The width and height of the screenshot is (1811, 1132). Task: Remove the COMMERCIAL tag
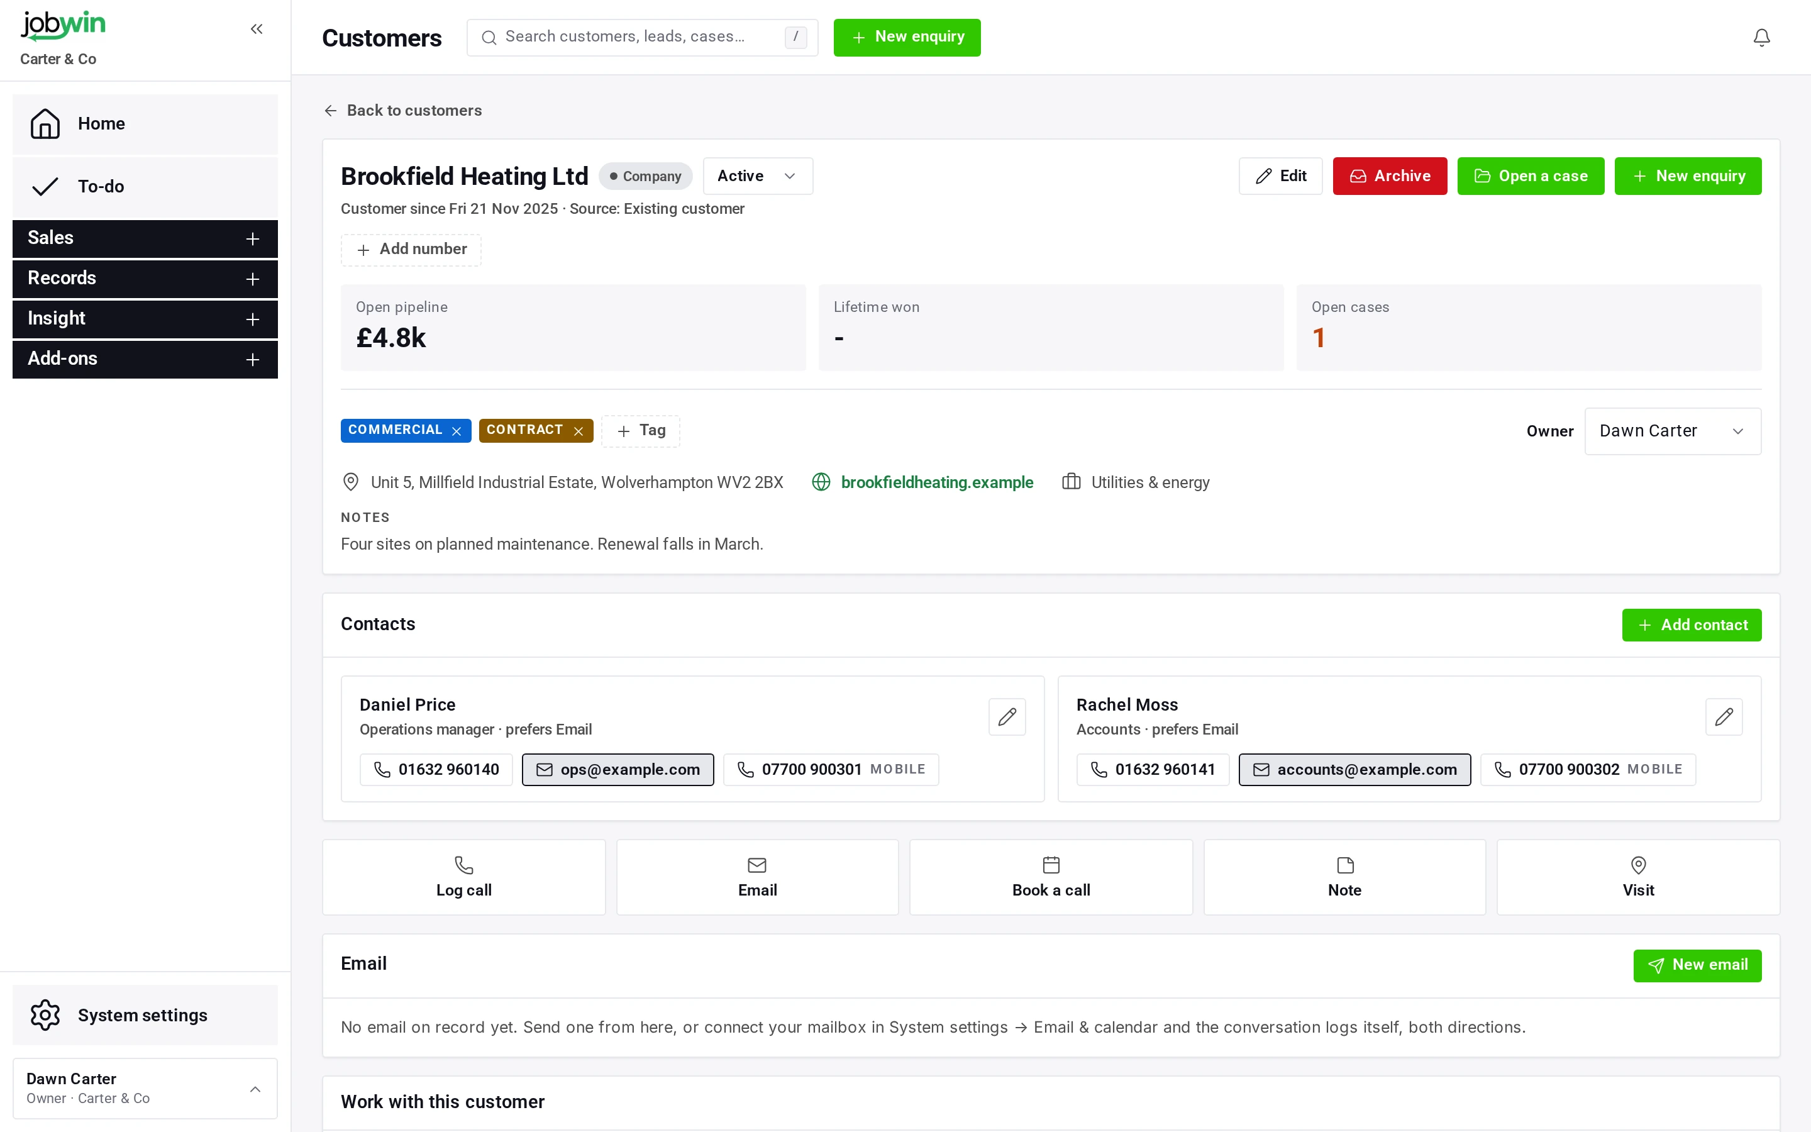coord(457,431)
